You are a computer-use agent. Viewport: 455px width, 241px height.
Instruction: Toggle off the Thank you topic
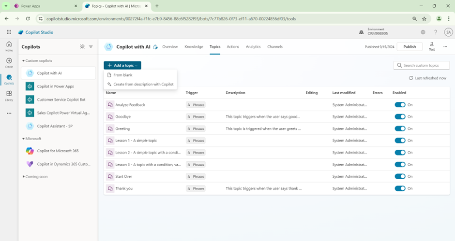tap(400, 188)
